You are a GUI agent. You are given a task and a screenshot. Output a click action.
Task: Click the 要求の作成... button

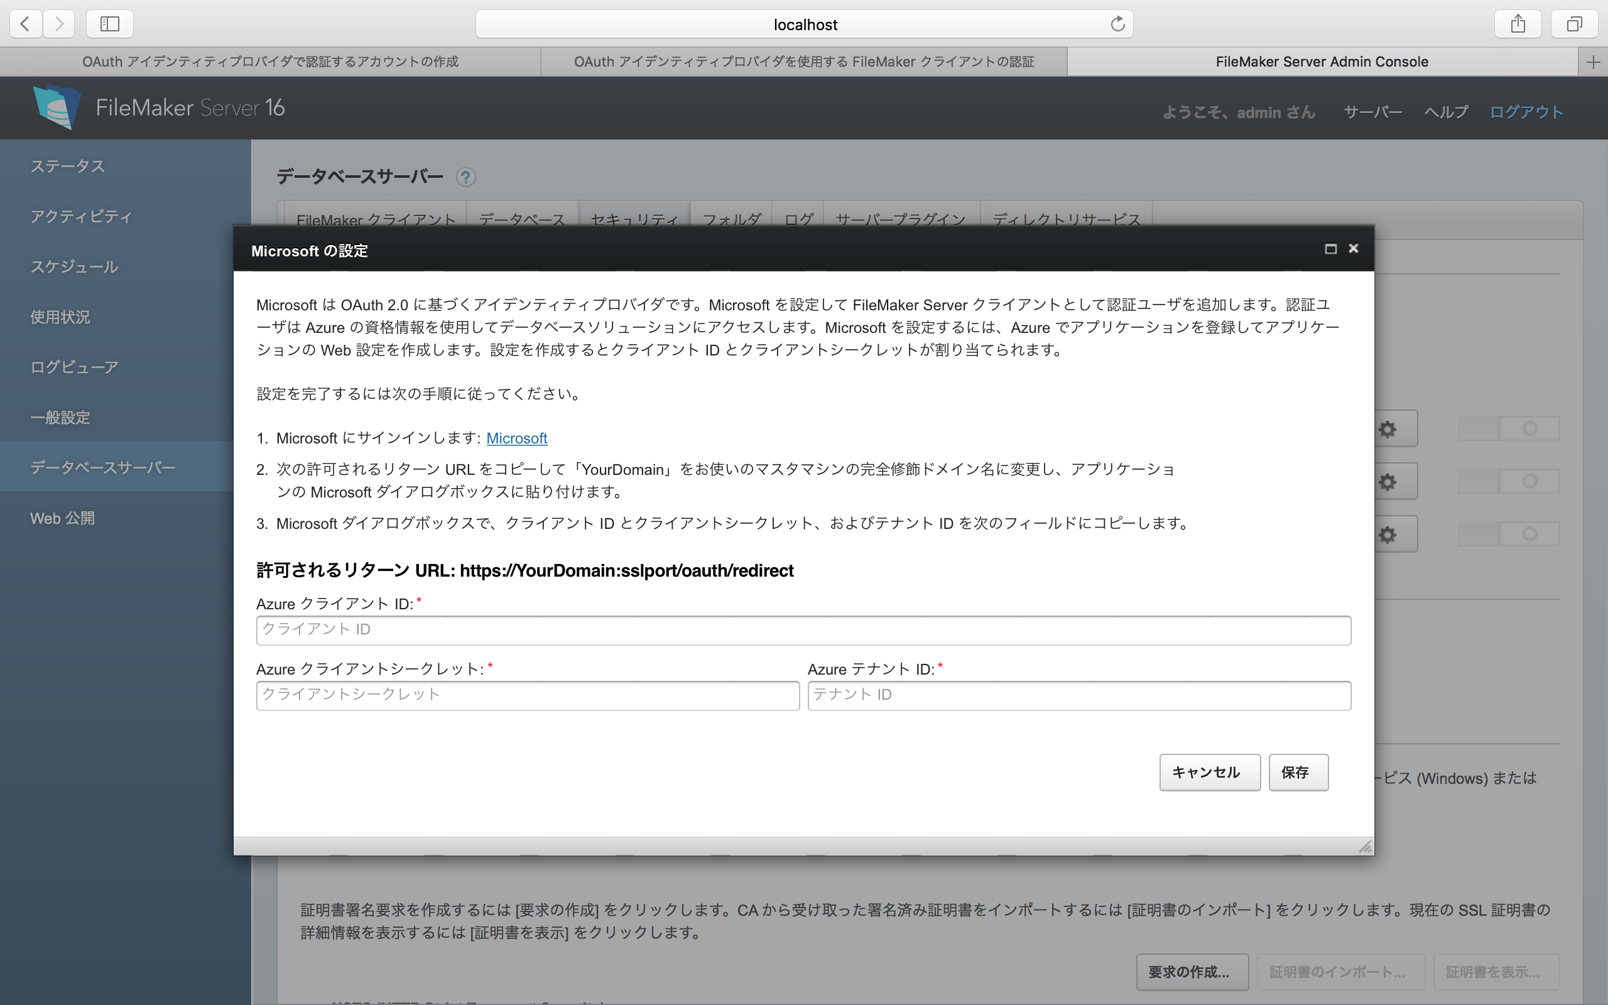[x=1192, y=972]
